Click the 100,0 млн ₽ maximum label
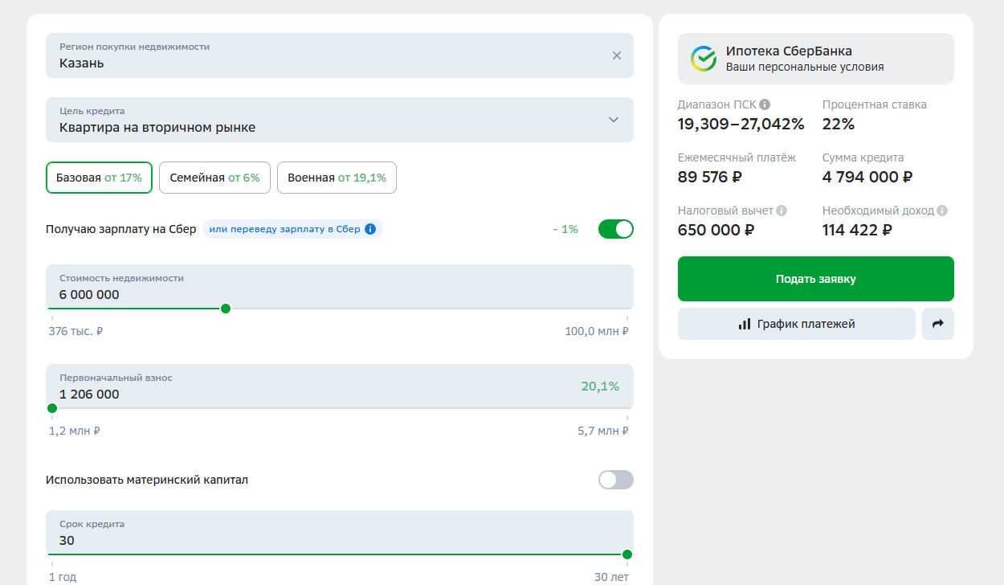Screen dimensions: 1004x585 coord(597,331)
